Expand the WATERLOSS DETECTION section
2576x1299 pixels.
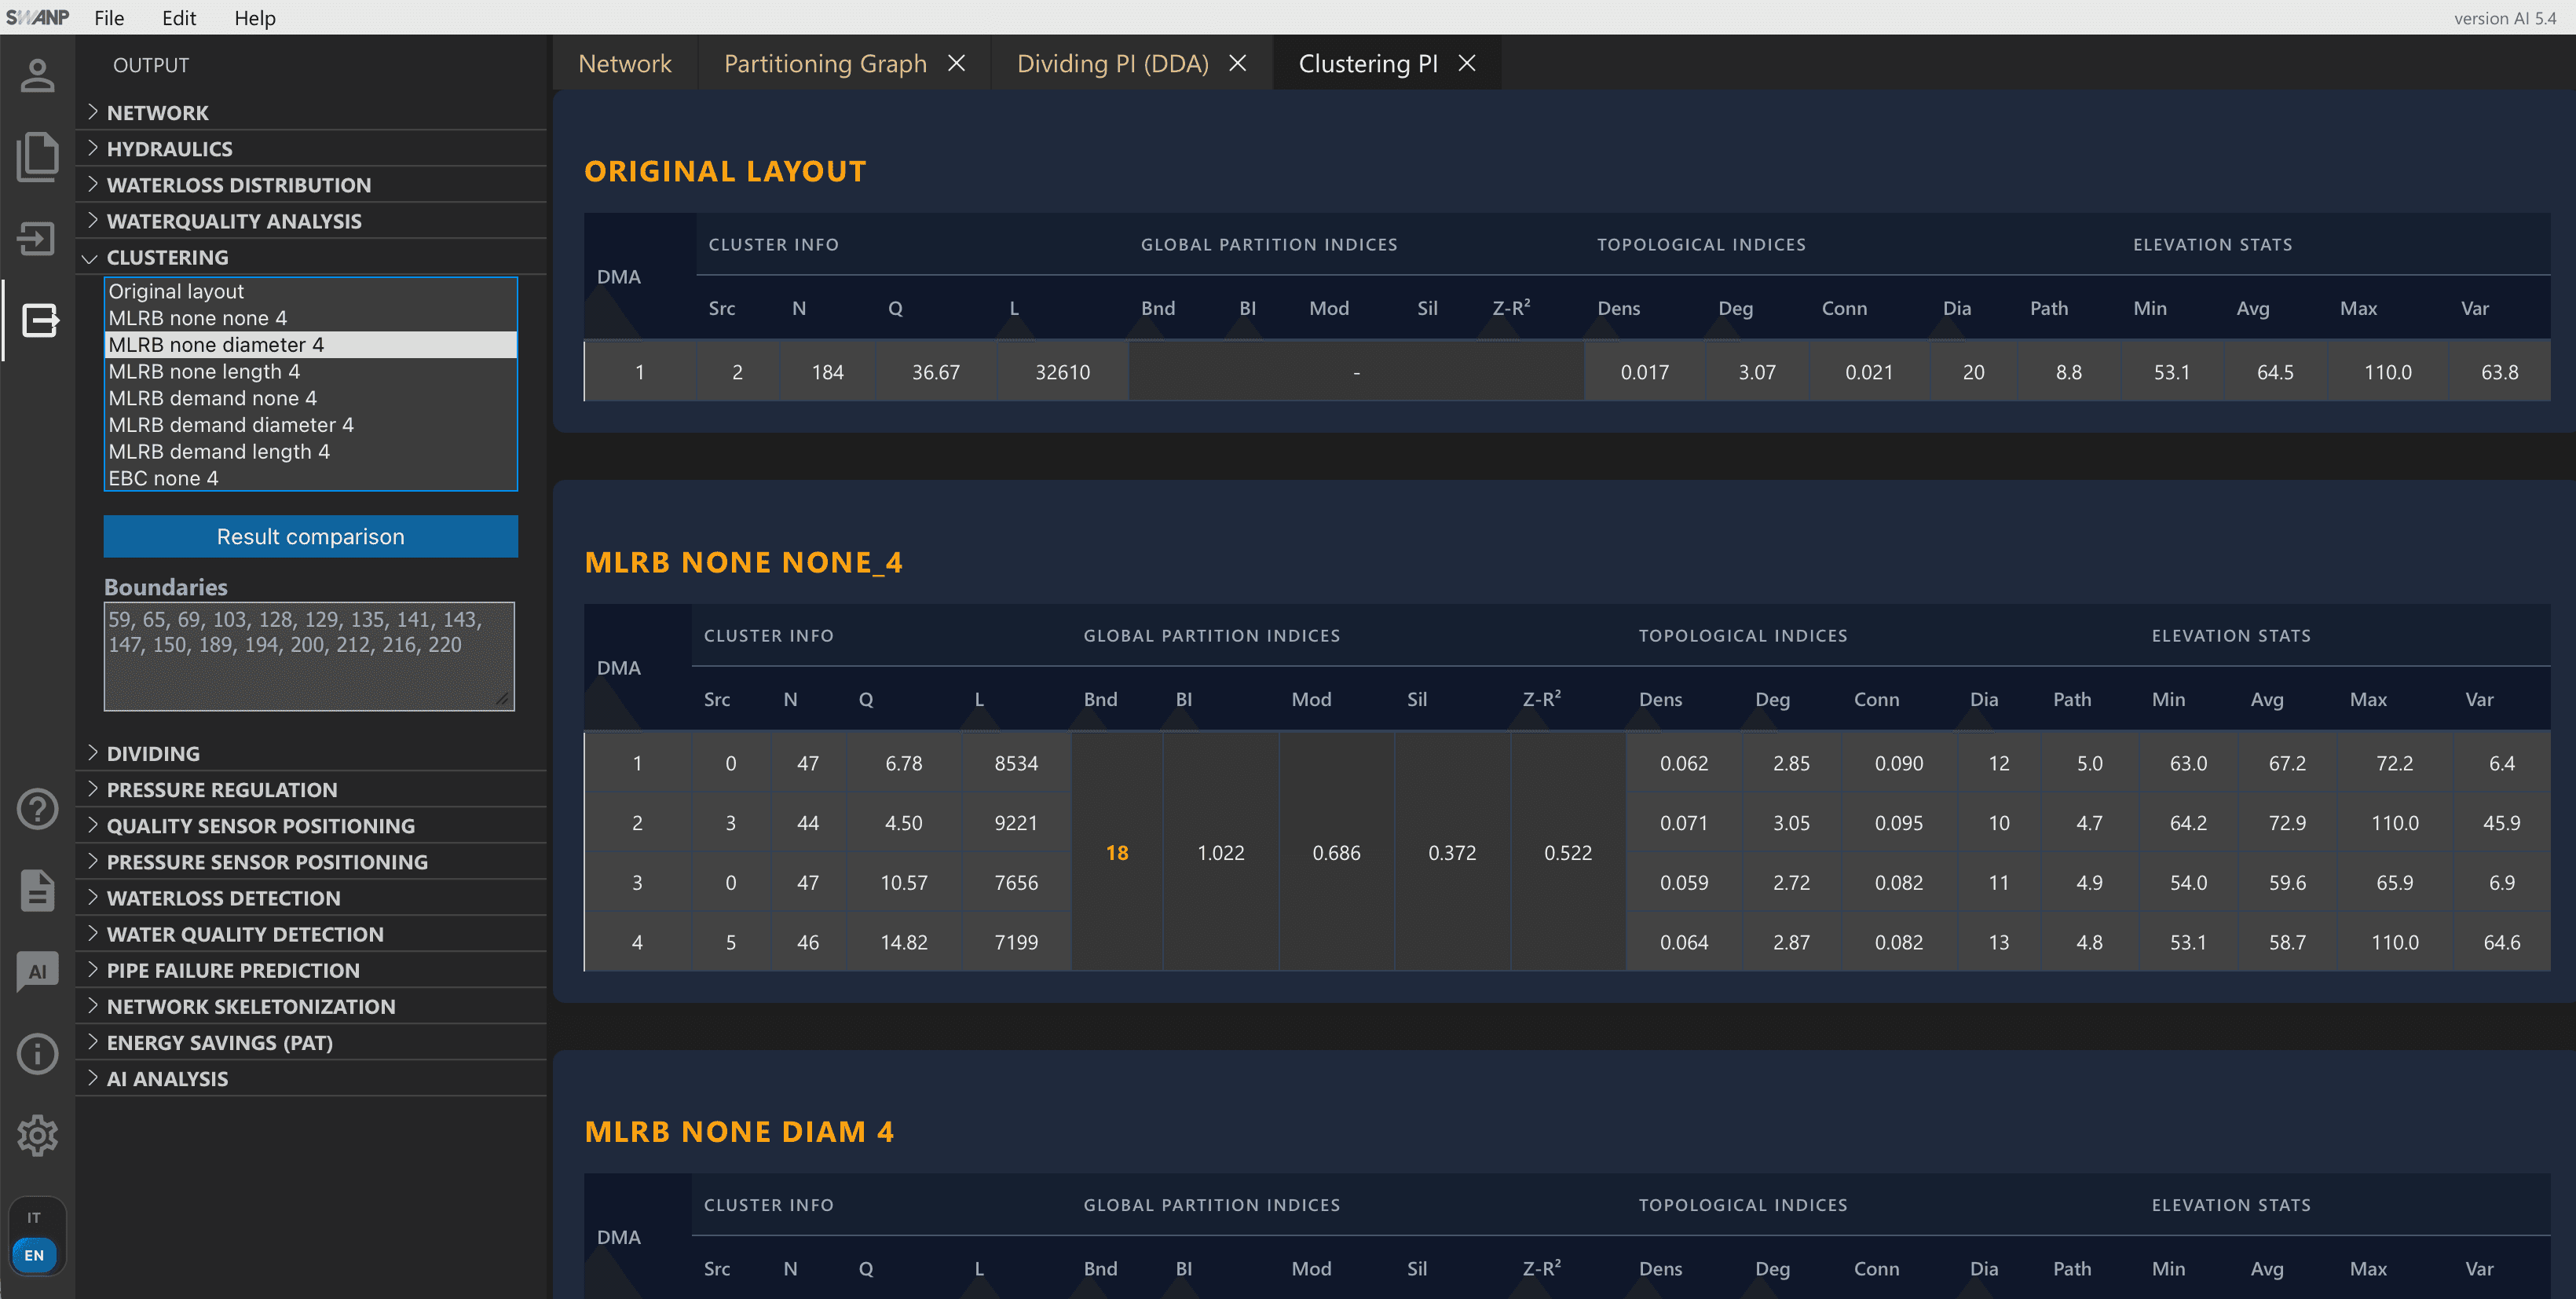311,897
